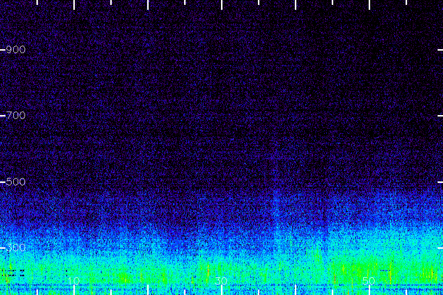Select the 50 time axis label

[369, 281]
